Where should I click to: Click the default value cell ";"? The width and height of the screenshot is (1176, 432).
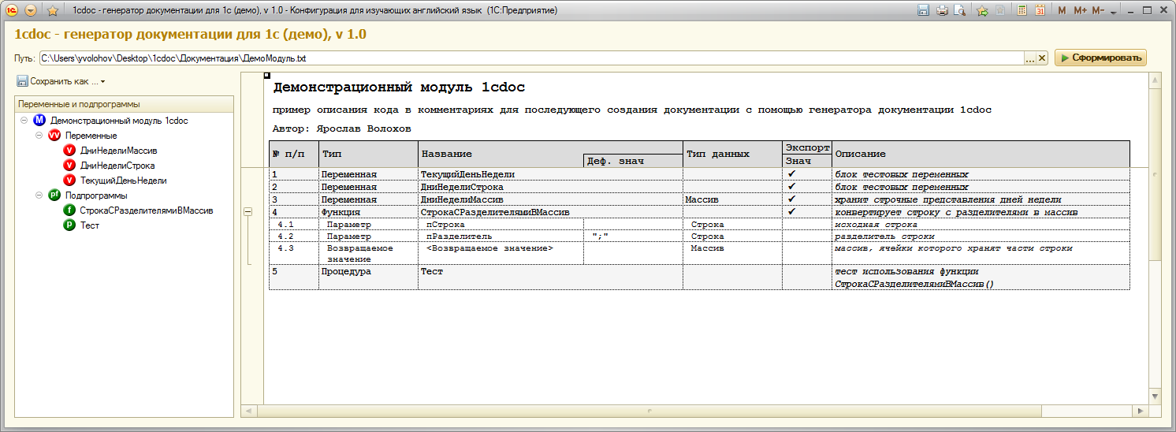point(633,236)
